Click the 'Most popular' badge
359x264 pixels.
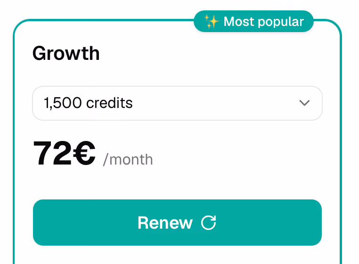tap(253, 21)
